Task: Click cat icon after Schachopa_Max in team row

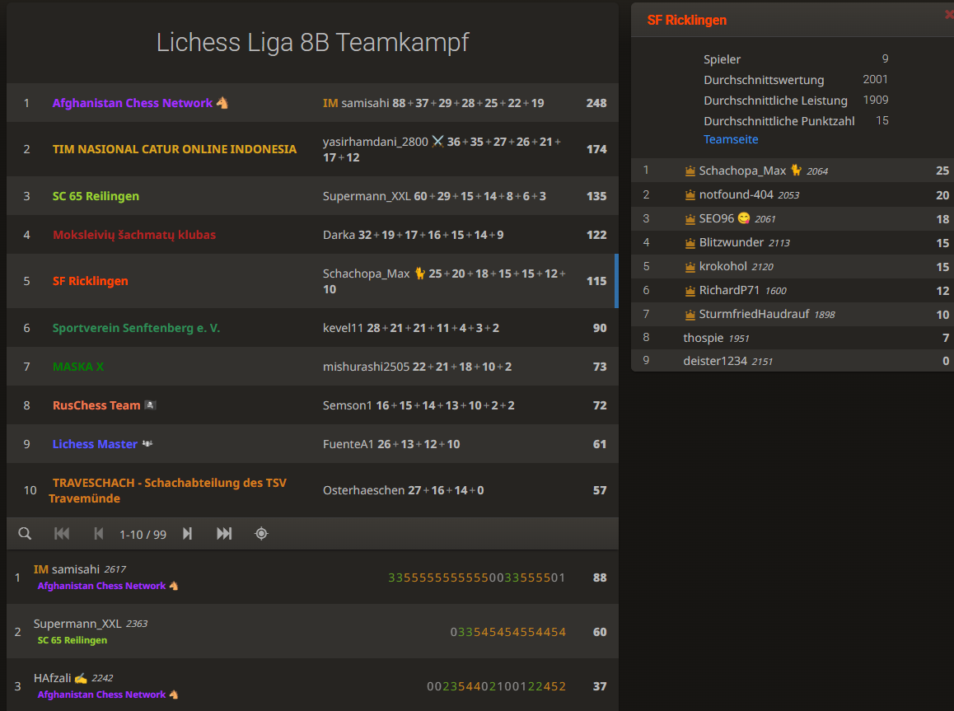Action: point(420,273)
